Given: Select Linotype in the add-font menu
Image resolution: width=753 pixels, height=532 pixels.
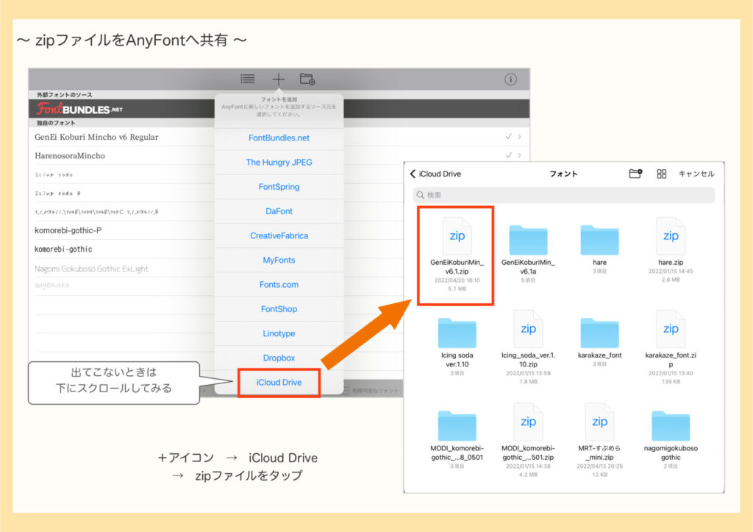Looking at the screenshot, I should coord(279,333).
